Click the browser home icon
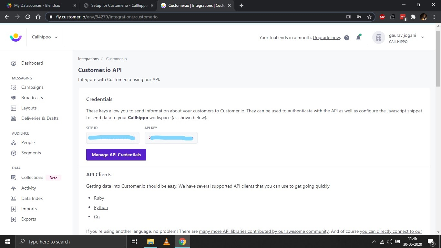The height and width of the screenshot is (248, 441). tap(38, 17)
